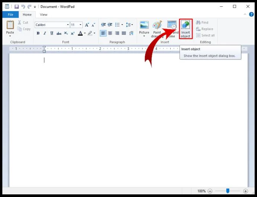Screen dimensions: 257x197
Task: Maximize the WordPad window
Action: click(x=235, y=7)
